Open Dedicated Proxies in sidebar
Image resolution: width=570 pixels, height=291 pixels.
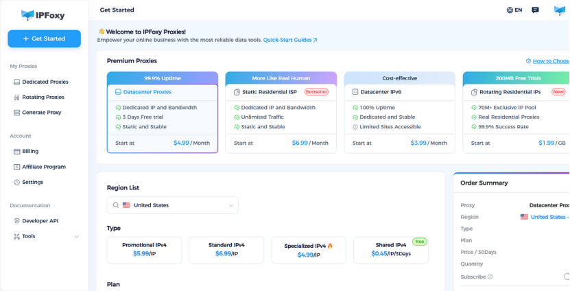coord(45,82)
